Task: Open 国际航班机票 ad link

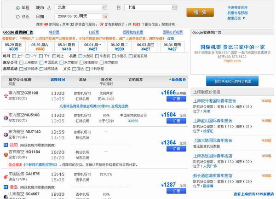Action: pyautogui.click(x=133, y=32)
